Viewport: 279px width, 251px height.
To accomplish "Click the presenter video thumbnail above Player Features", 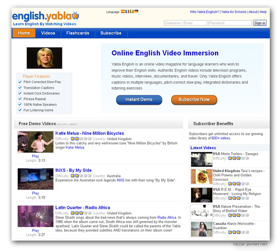I will [45, 58].
